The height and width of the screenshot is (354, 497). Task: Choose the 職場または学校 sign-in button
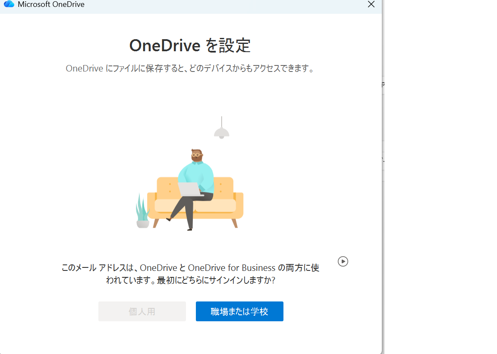tap(239, 311)
